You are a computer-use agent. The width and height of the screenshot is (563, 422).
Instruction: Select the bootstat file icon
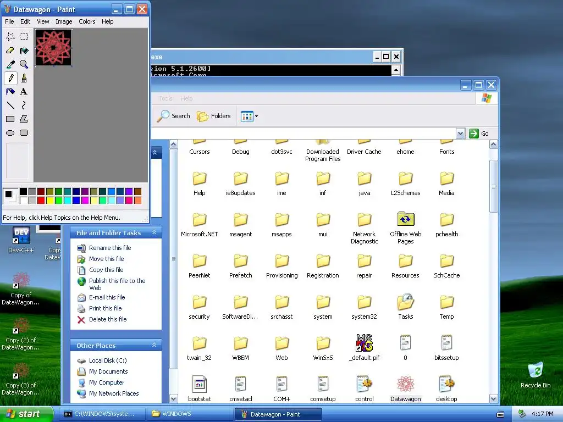pos(199,384)
